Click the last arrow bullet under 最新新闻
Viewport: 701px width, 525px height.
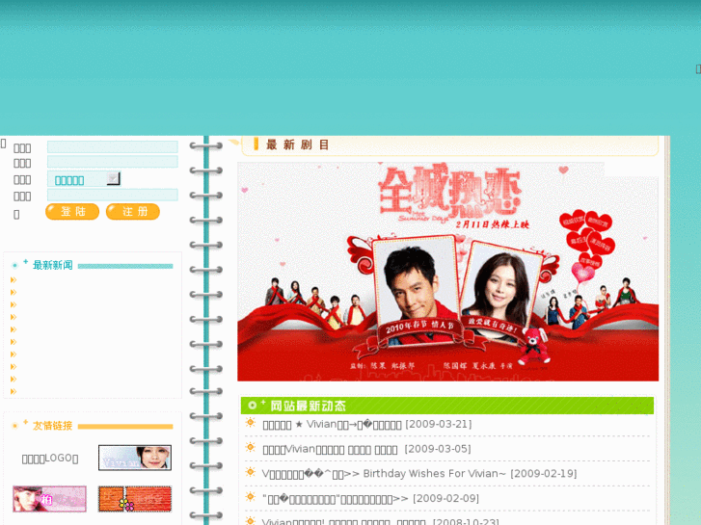13,392
